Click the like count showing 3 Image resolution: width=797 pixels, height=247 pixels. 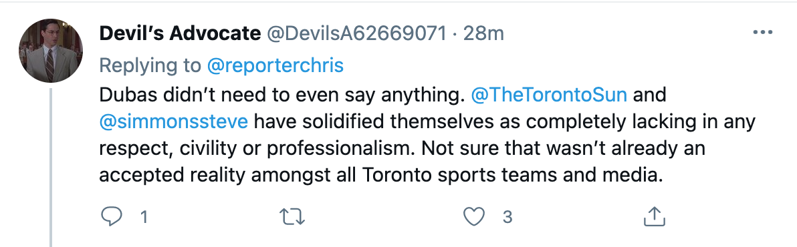coord(507,217)
